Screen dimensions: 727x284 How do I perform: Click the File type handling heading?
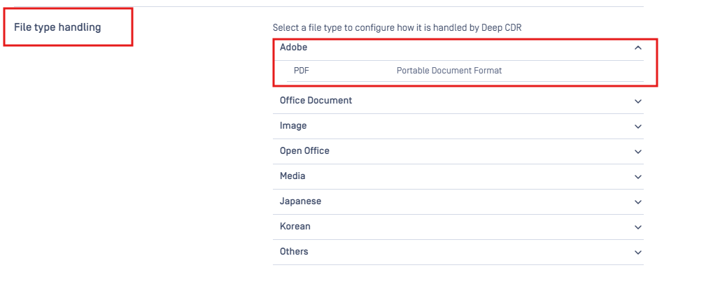[57, 27]
